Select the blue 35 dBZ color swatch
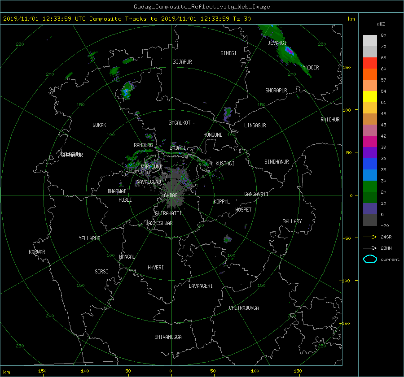The height and width of the screenshot is (377, 404). click(370, 164)
